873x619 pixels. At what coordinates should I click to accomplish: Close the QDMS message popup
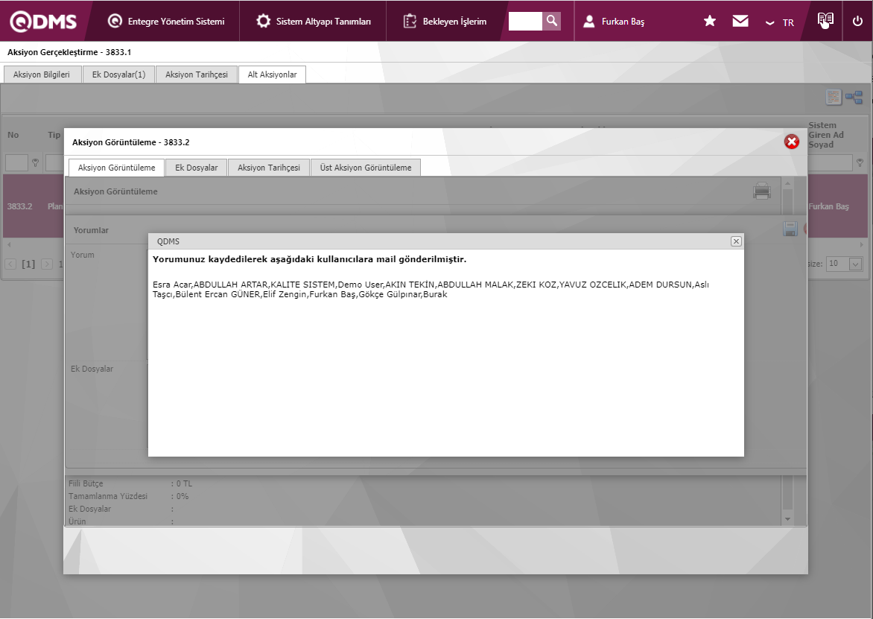[736, 241]
